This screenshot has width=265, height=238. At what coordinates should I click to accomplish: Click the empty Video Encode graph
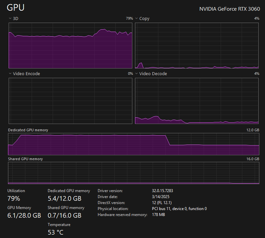pos(70,101)
